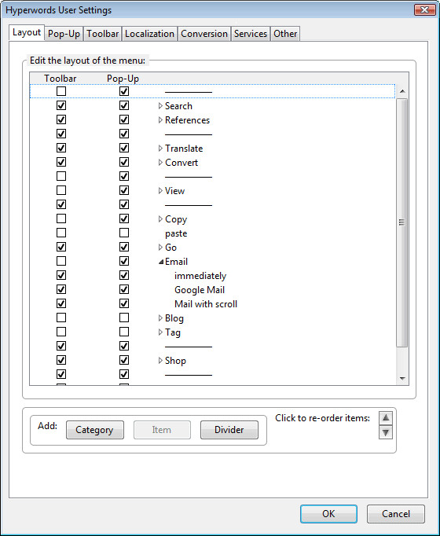Open the Other tab
The width and height of the screenshot is (440, 536).
(285, 34)
